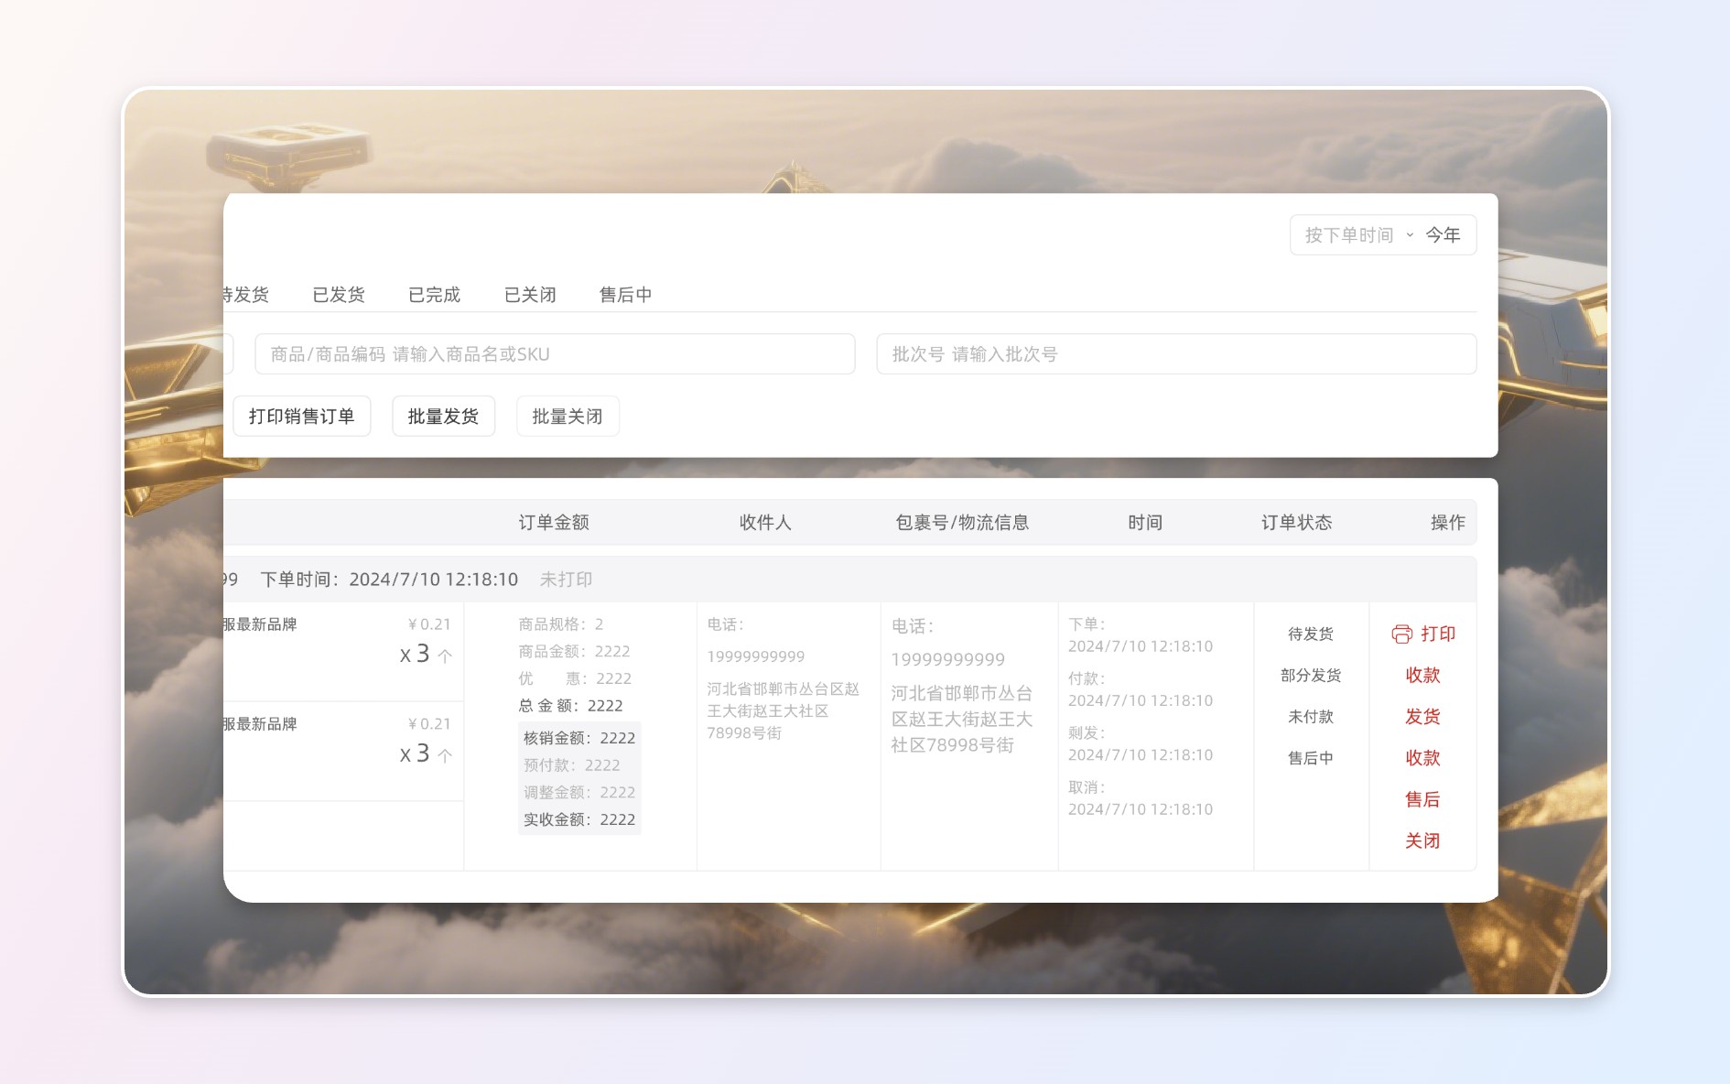Focus the 商品/商品编码 search field

click(x=555, y=354)
